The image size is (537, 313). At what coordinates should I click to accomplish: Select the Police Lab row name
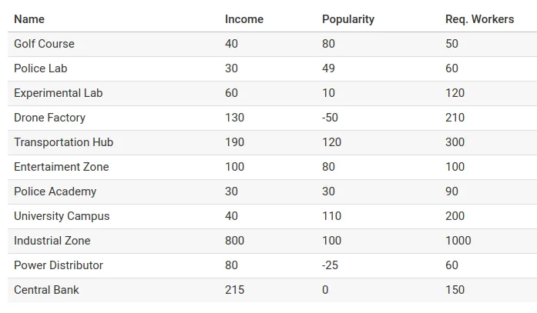pos(40,68)
